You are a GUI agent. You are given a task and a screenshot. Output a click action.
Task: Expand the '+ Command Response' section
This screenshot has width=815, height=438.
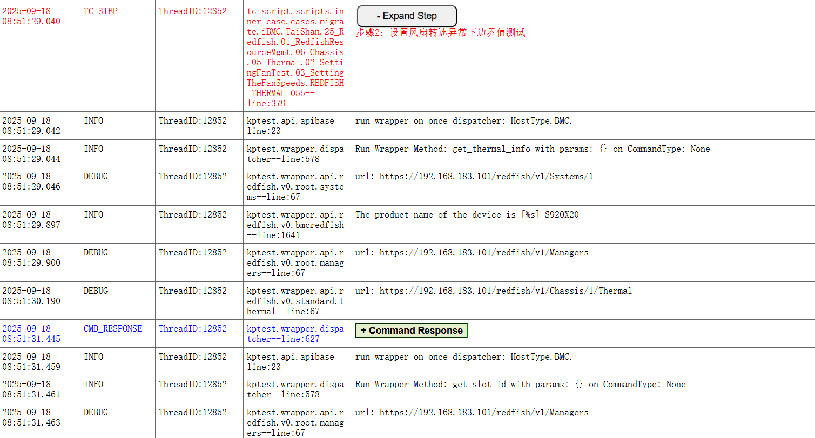411,331
